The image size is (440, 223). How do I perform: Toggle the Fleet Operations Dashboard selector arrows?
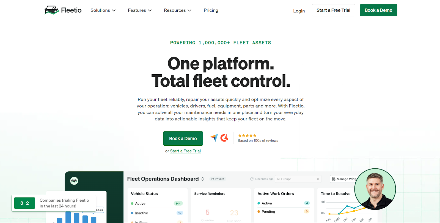pyautogui.click(x=203, y=179)
